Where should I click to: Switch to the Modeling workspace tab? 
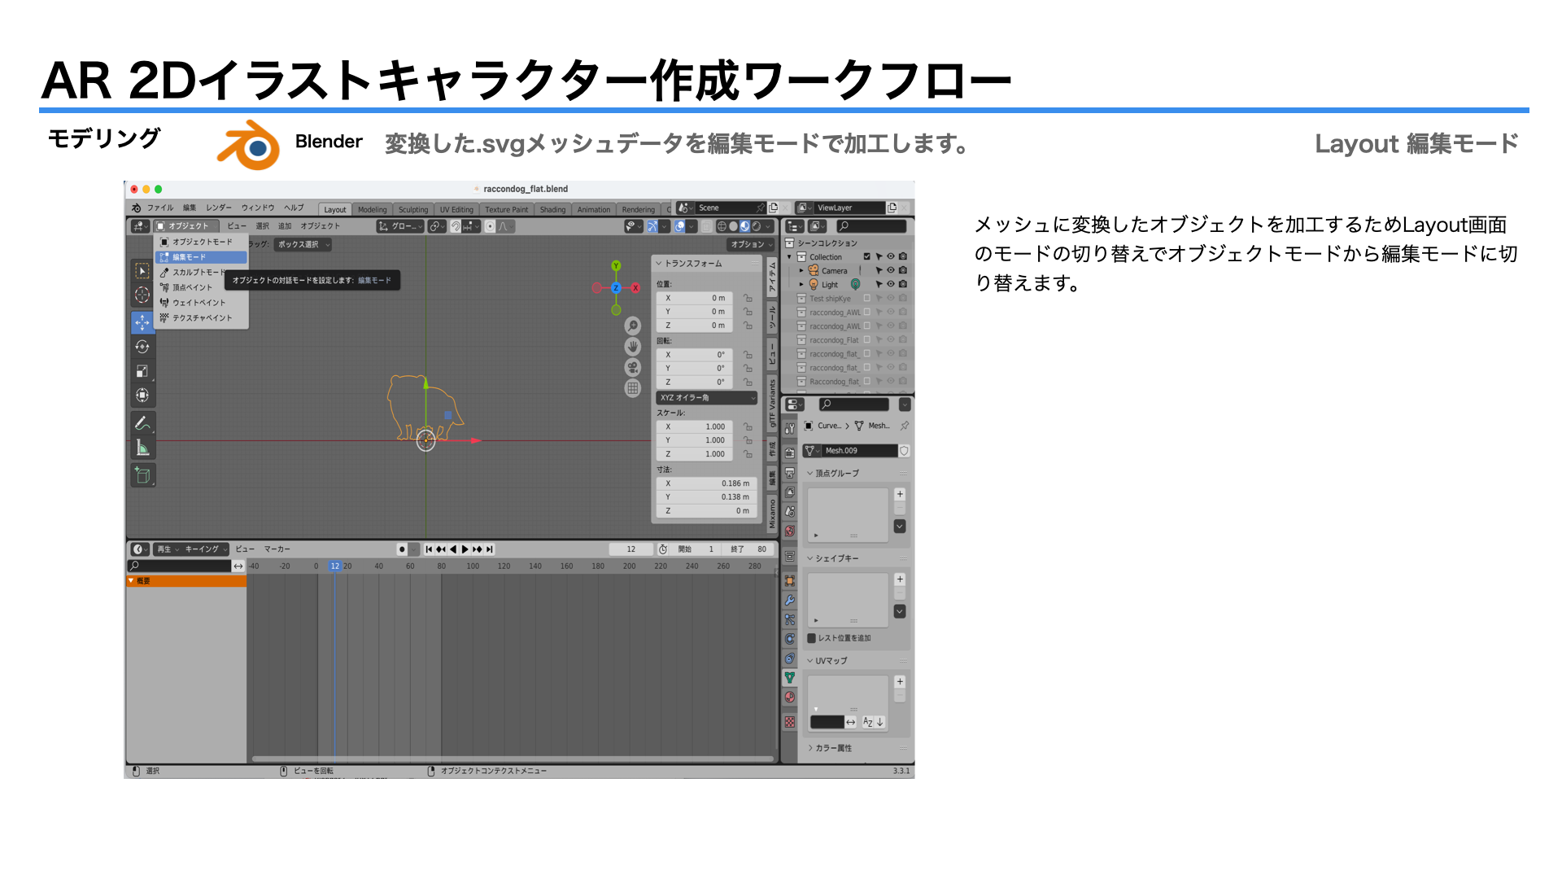[373, 210]
